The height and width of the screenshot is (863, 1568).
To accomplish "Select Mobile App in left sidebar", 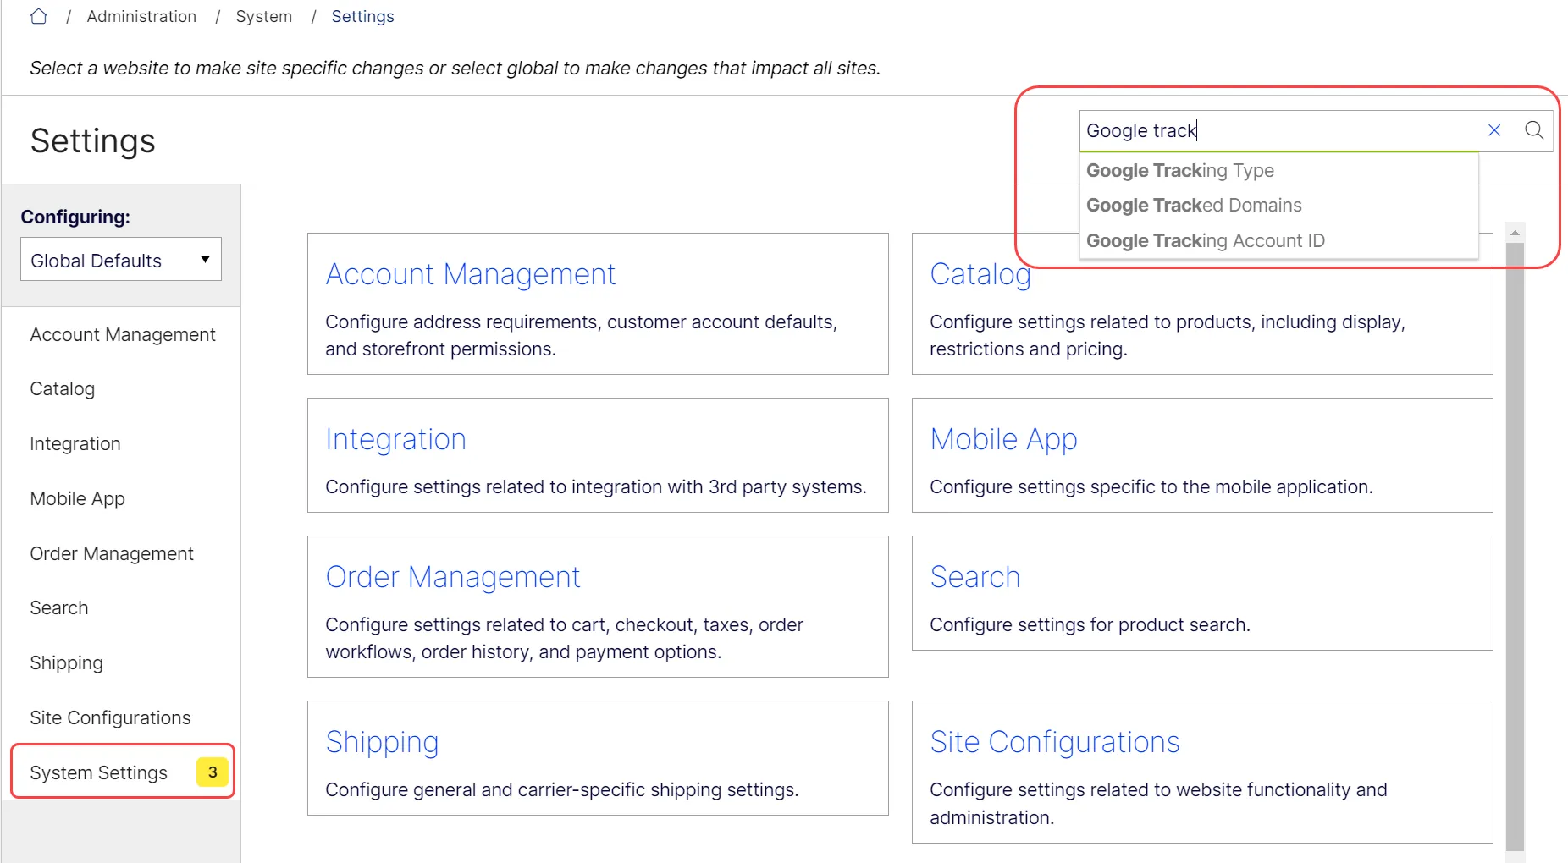I will 78,499.
